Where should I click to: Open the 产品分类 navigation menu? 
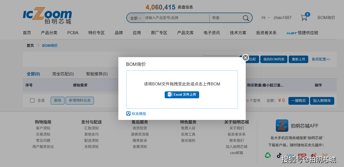click(x=49, y=33)
